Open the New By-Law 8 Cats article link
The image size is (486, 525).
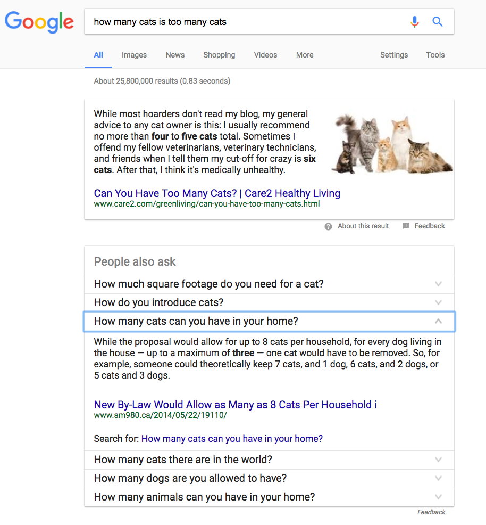(x=235, y=405)
